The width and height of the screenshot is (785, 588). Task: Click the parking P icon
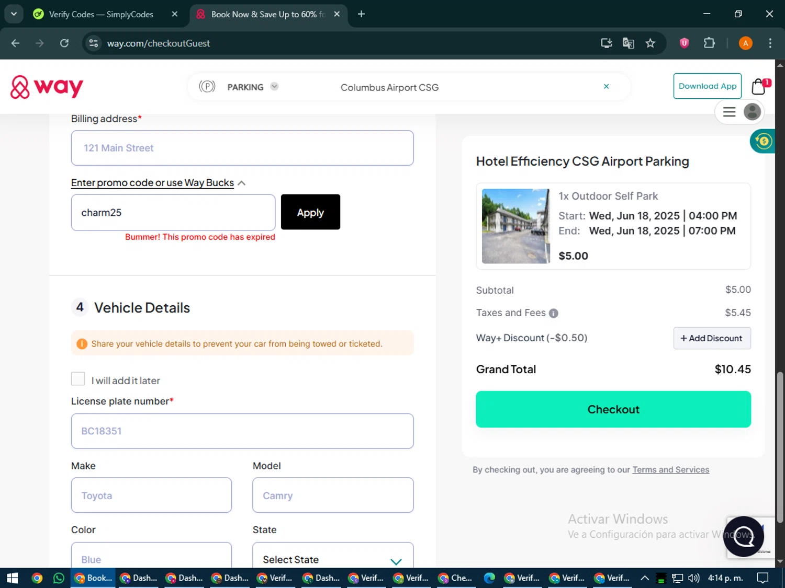[207, 87]
